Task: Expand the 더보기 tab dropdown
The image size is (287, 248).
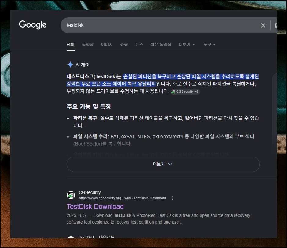Action: tap(187, 45)
